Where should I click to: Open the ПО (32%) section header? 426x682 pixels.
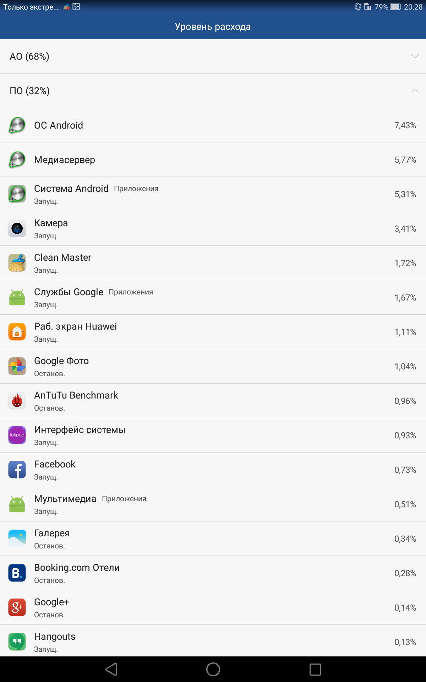coord(213,91)
